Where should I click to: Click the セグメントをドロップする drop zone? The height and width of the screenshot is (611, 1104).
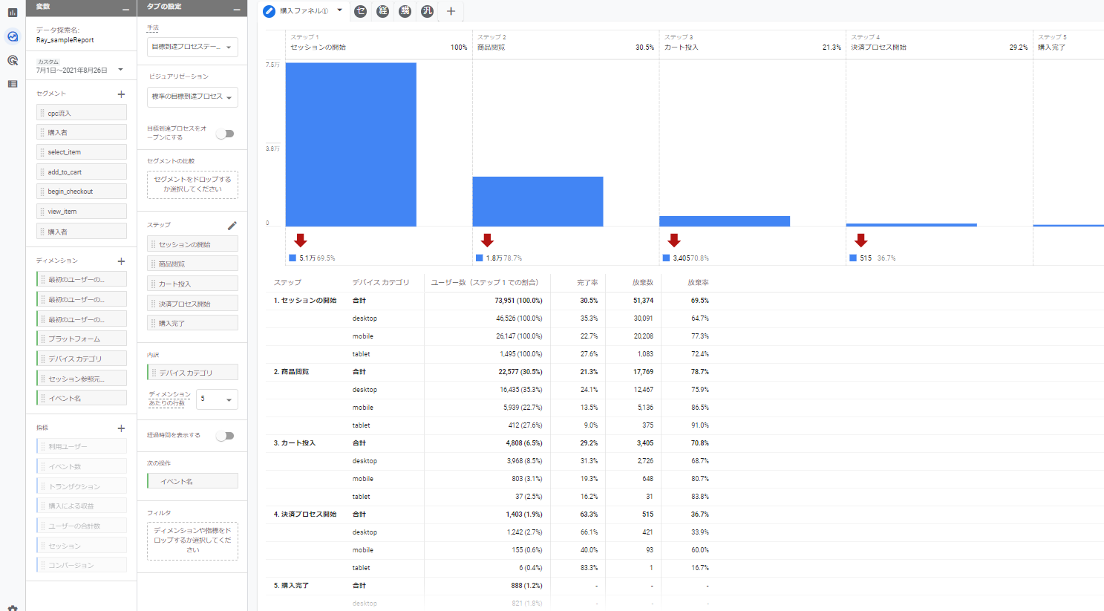(x=192, y=184)
